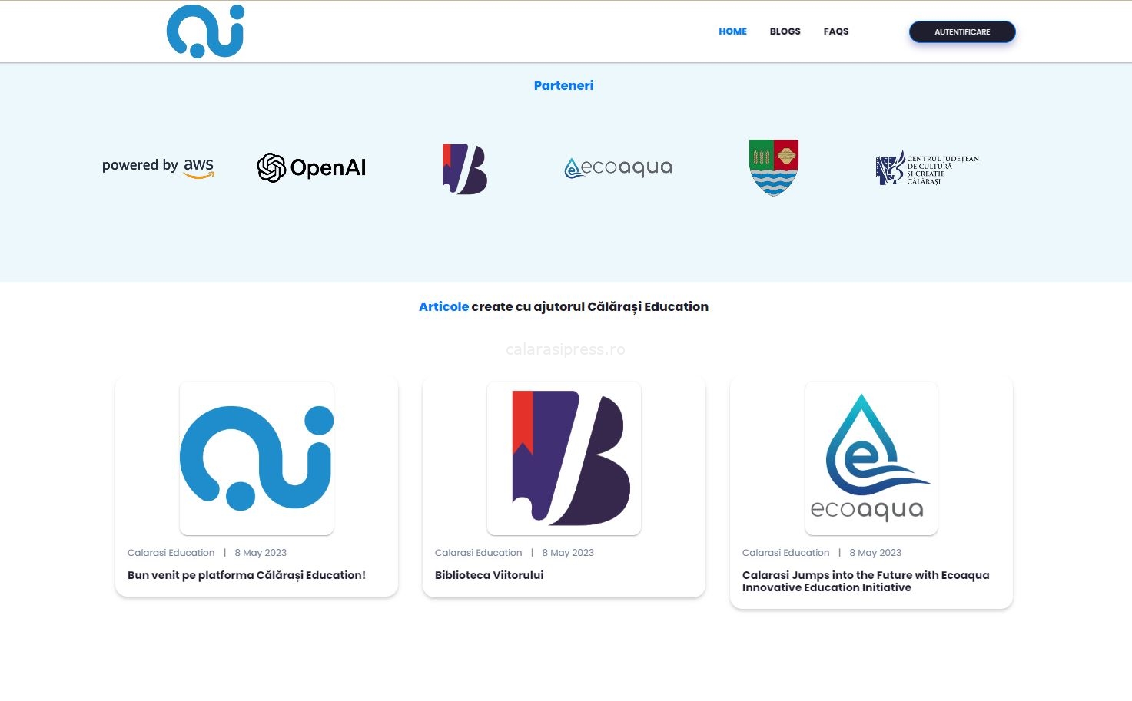Screen dimensions: 1132x701
Task: Open the Biblioteca Viitorului article image
Action: (x=564, y=458)
